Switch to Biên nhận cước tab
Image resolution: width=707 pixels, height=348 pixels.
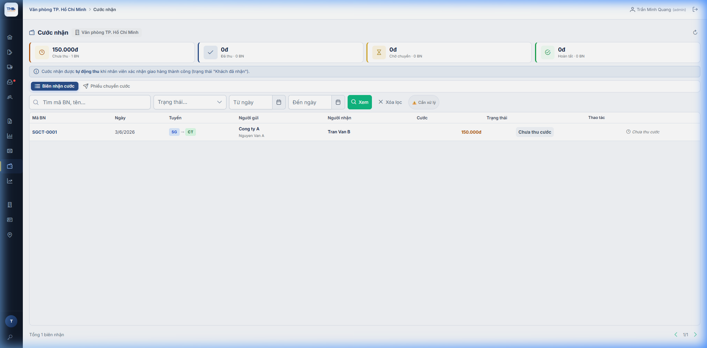[54, 86]
